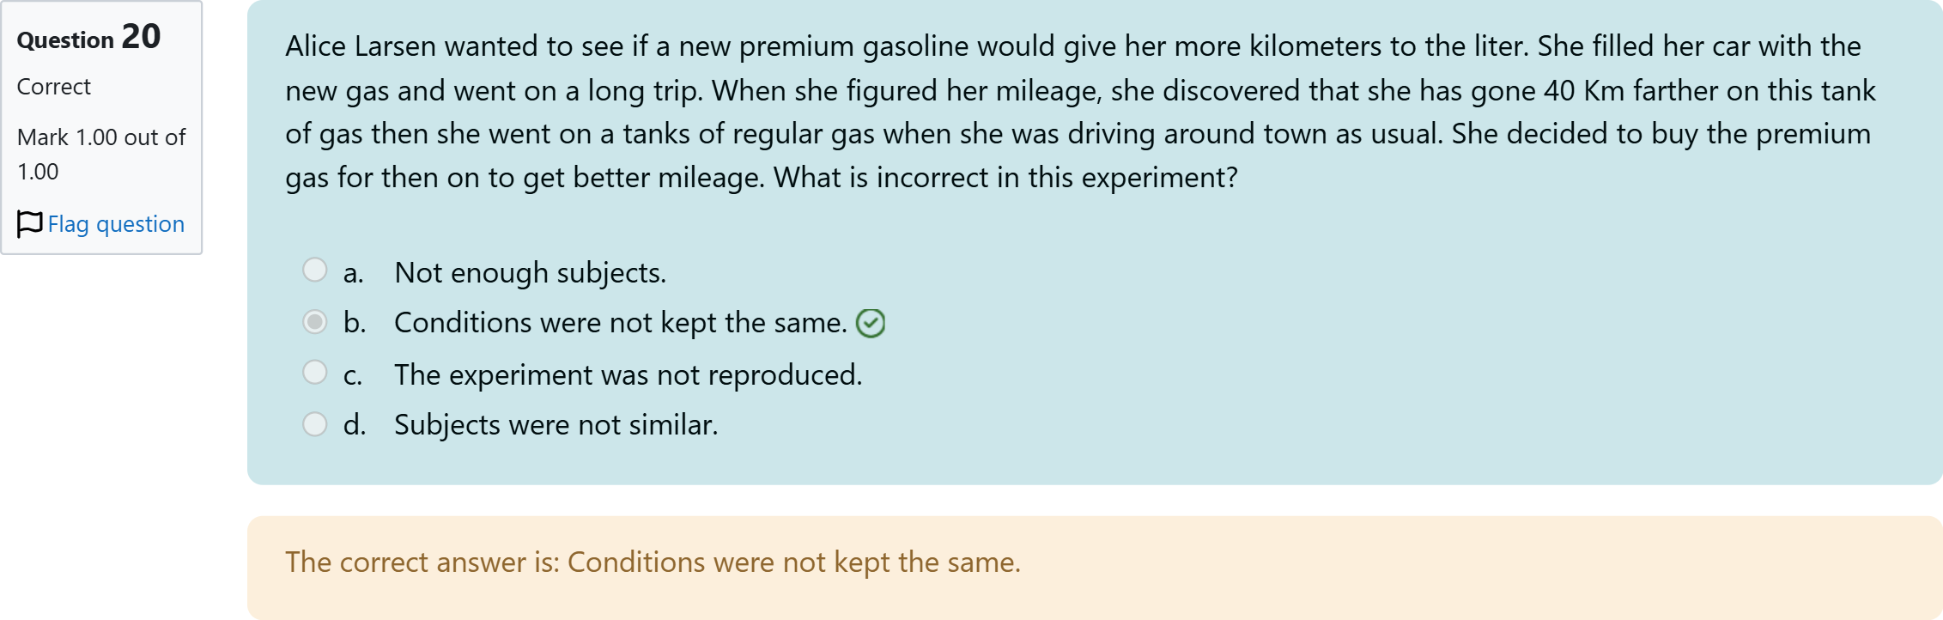The image size is (1943, 620).
Task: Click "The experiment was not reproduced." answer text
Action: pyautogui.click(x=628, y=375)
